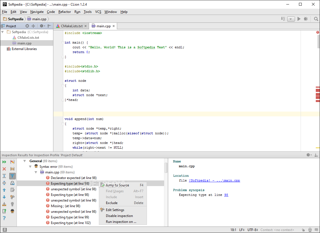Rerun the inspection with the green arrows icon
Image resolution: width=320 pixels, height=233 pixels.
[4, 162]
